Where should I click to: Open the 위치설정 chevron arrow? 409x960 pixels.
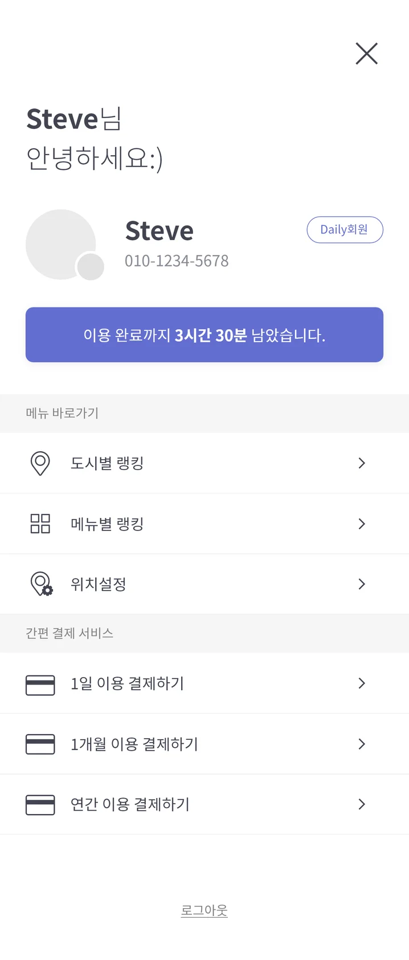[x=361, y=584]
